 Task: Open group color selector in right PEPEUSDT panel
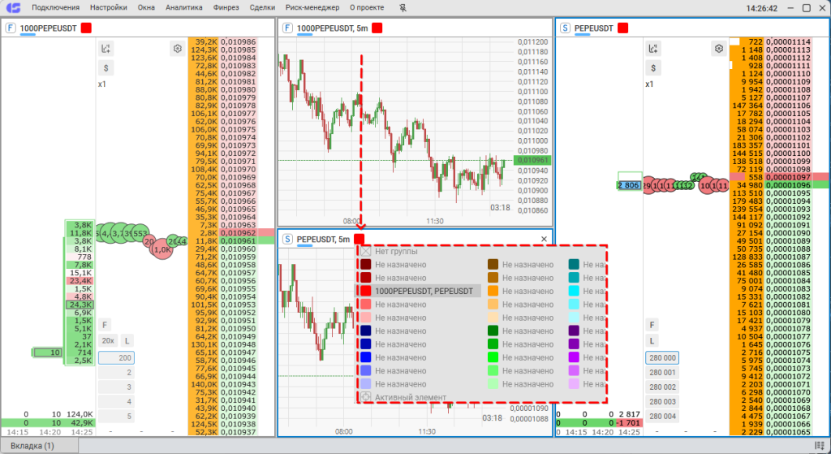623,28
